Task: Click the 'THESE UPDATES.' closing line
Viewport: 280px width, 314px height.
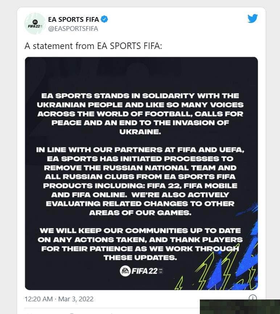Action: tap(140, 257)
